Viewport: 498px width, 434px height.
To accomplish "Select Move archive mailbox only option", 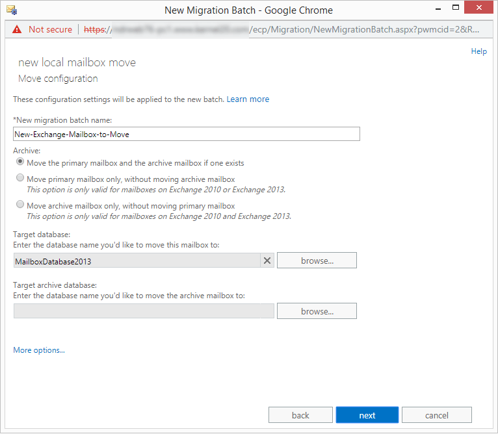I will (20, 204).
